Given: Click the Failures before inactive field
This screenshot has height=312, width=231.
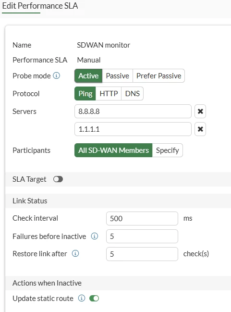Looking at the screenshot, I should 142,236.
